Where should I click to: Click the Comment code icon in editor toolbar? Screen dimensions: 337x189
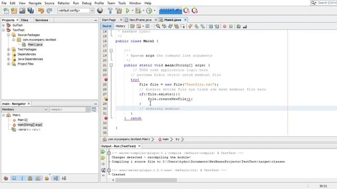point(239,26)
